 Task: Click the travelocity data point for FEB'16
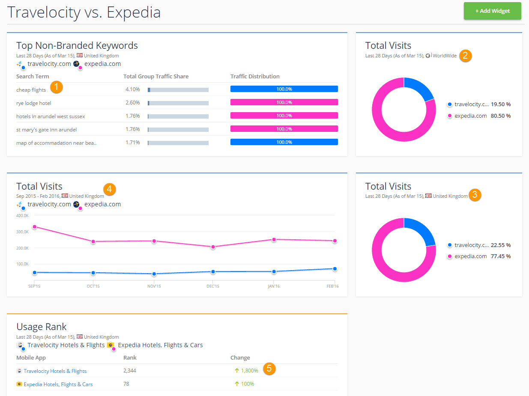click(335, 269)
